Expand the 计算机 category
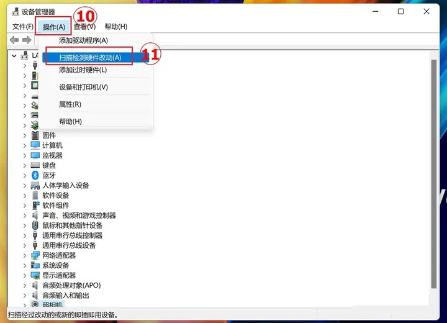This screenshot has width=447, height=323. [x=25, y=145]
